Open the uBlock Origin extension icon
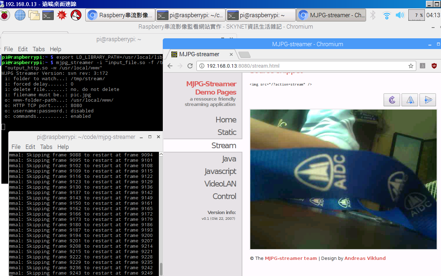Image resolution: width=441 pixels, height=276 pixels. 434,66
